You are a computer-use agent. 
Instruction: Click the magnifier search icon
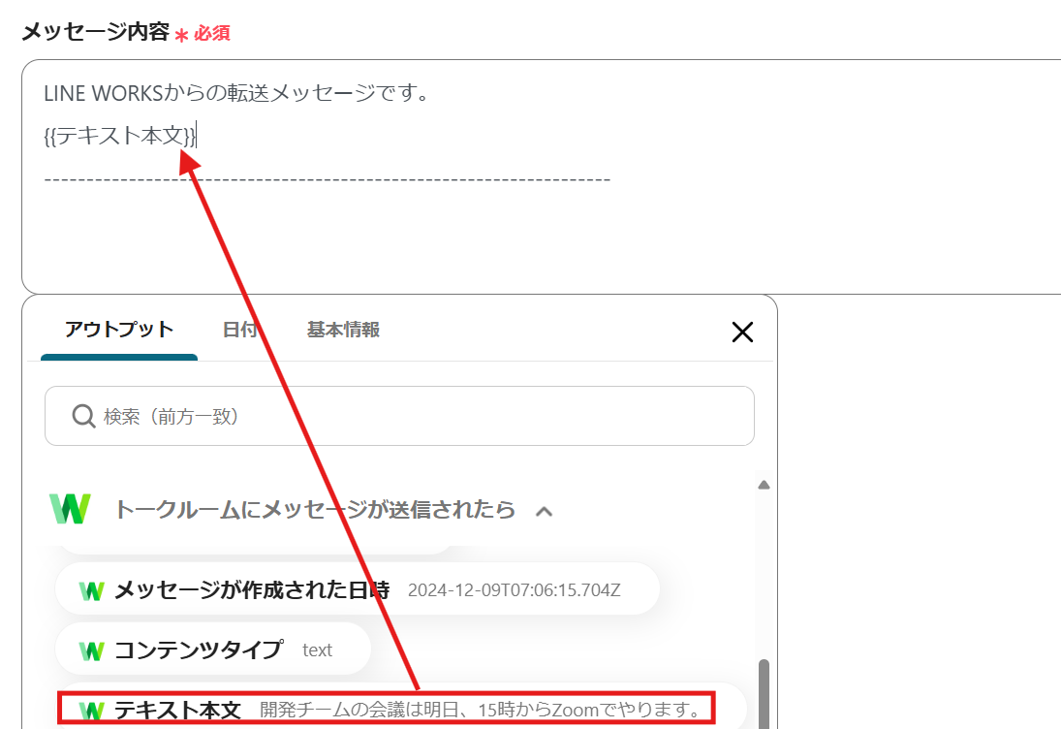[83, 416]
